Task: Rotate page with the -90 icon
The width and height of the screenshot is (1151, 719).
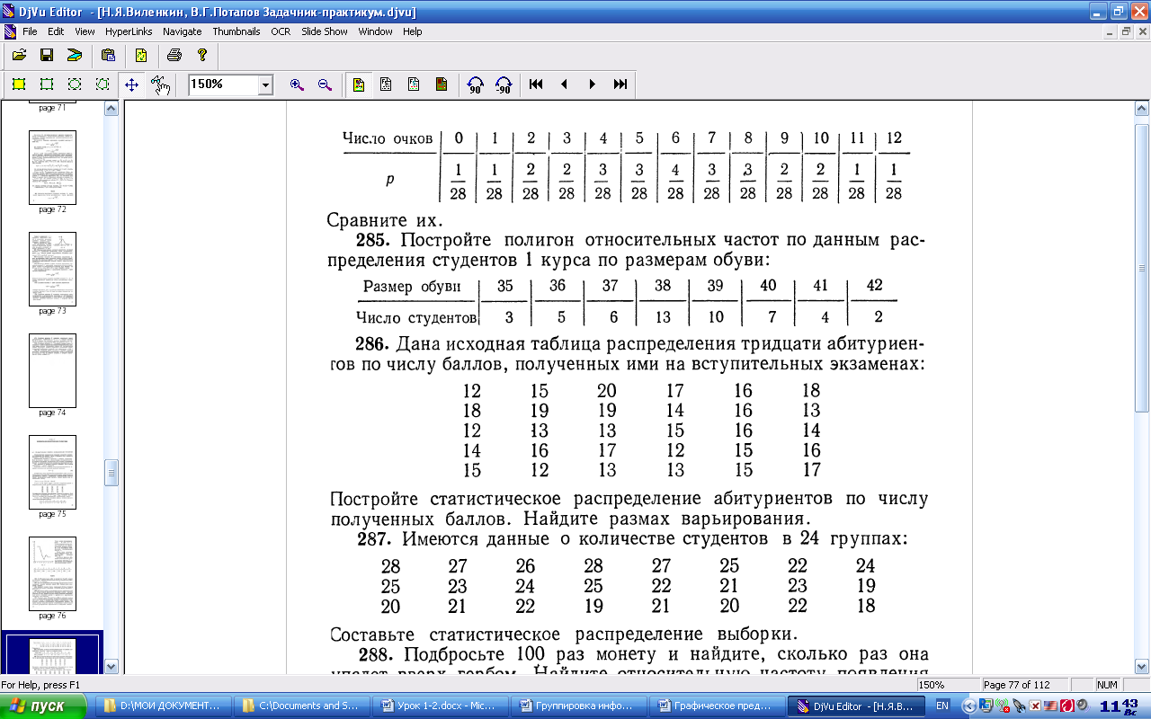Action: point(504,84)
